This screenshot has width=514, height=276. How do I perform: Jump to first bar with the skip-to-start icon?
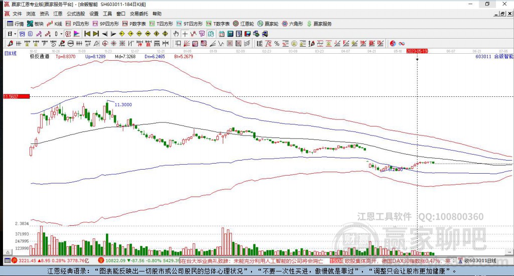pos(87,34)
